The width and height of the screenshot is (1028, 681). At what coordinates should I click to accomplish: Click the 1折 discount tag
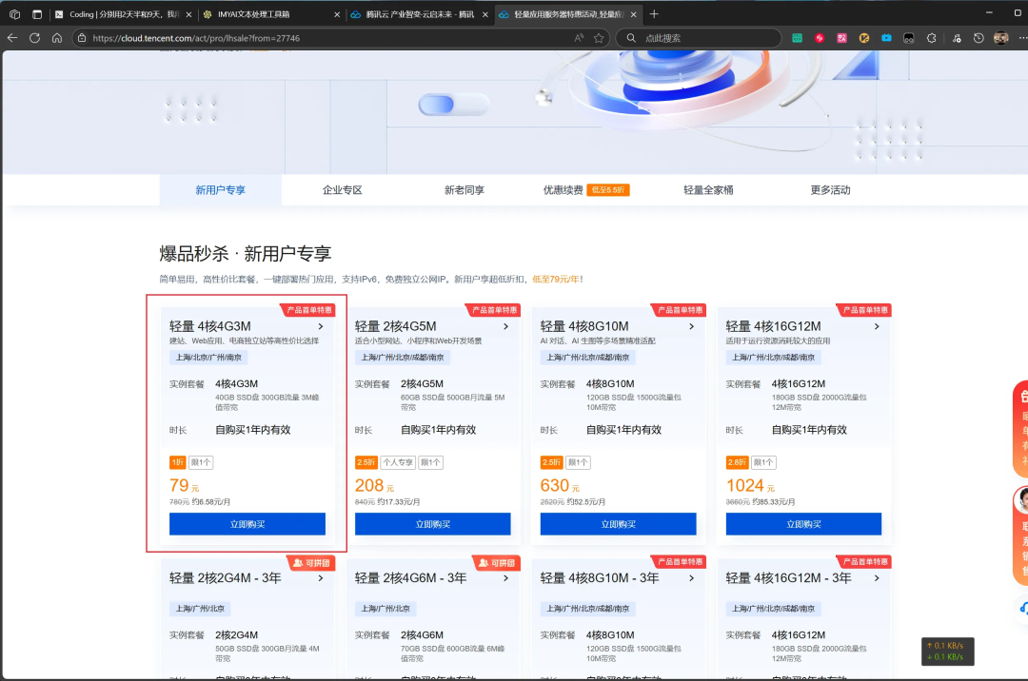click(x=178, y=462)
